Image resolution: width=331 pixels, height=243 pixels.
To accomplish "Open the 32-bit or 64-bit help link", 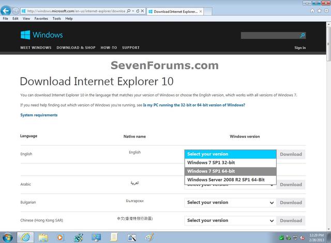I will [194, 105].
